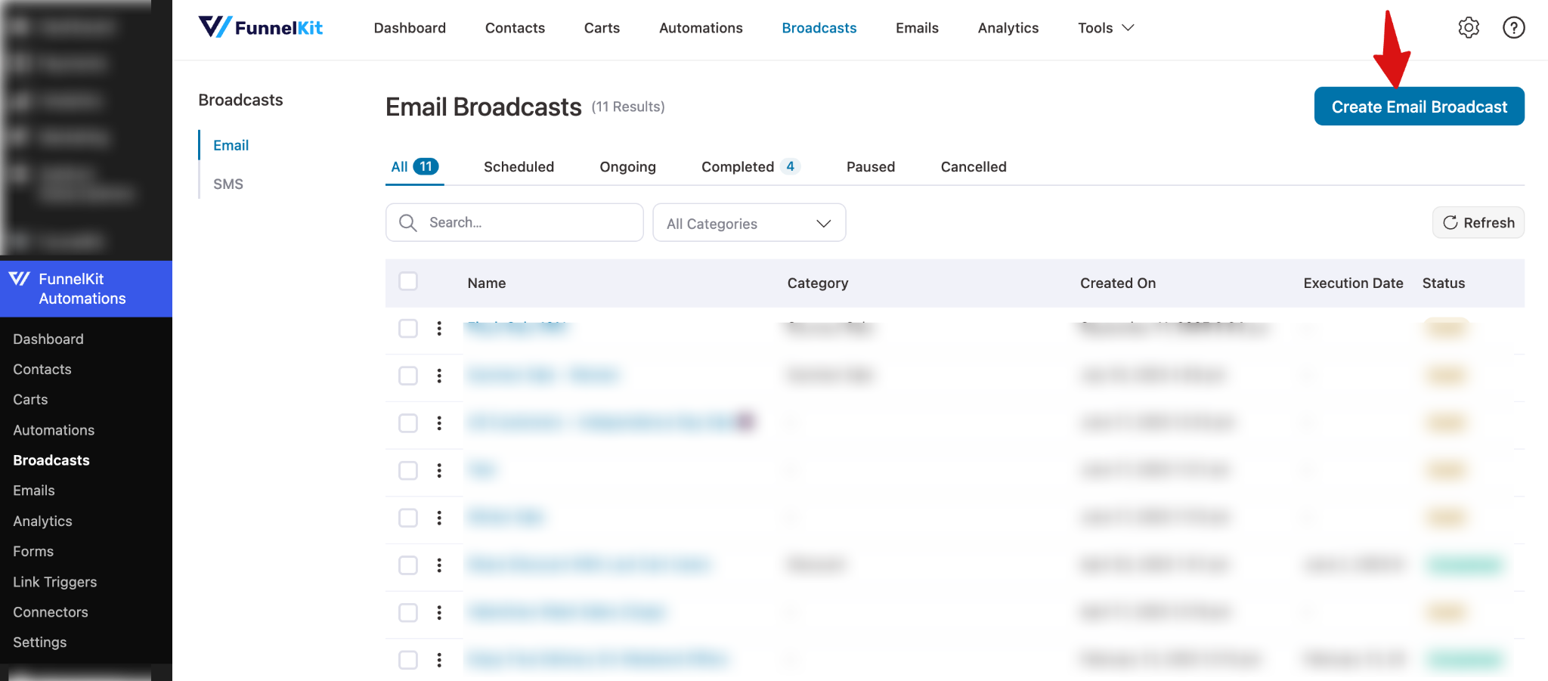Click the status badge on the first broadcast
Image resolution: width=1548 pixels, height=681 pixels.
click(1444, 329)
